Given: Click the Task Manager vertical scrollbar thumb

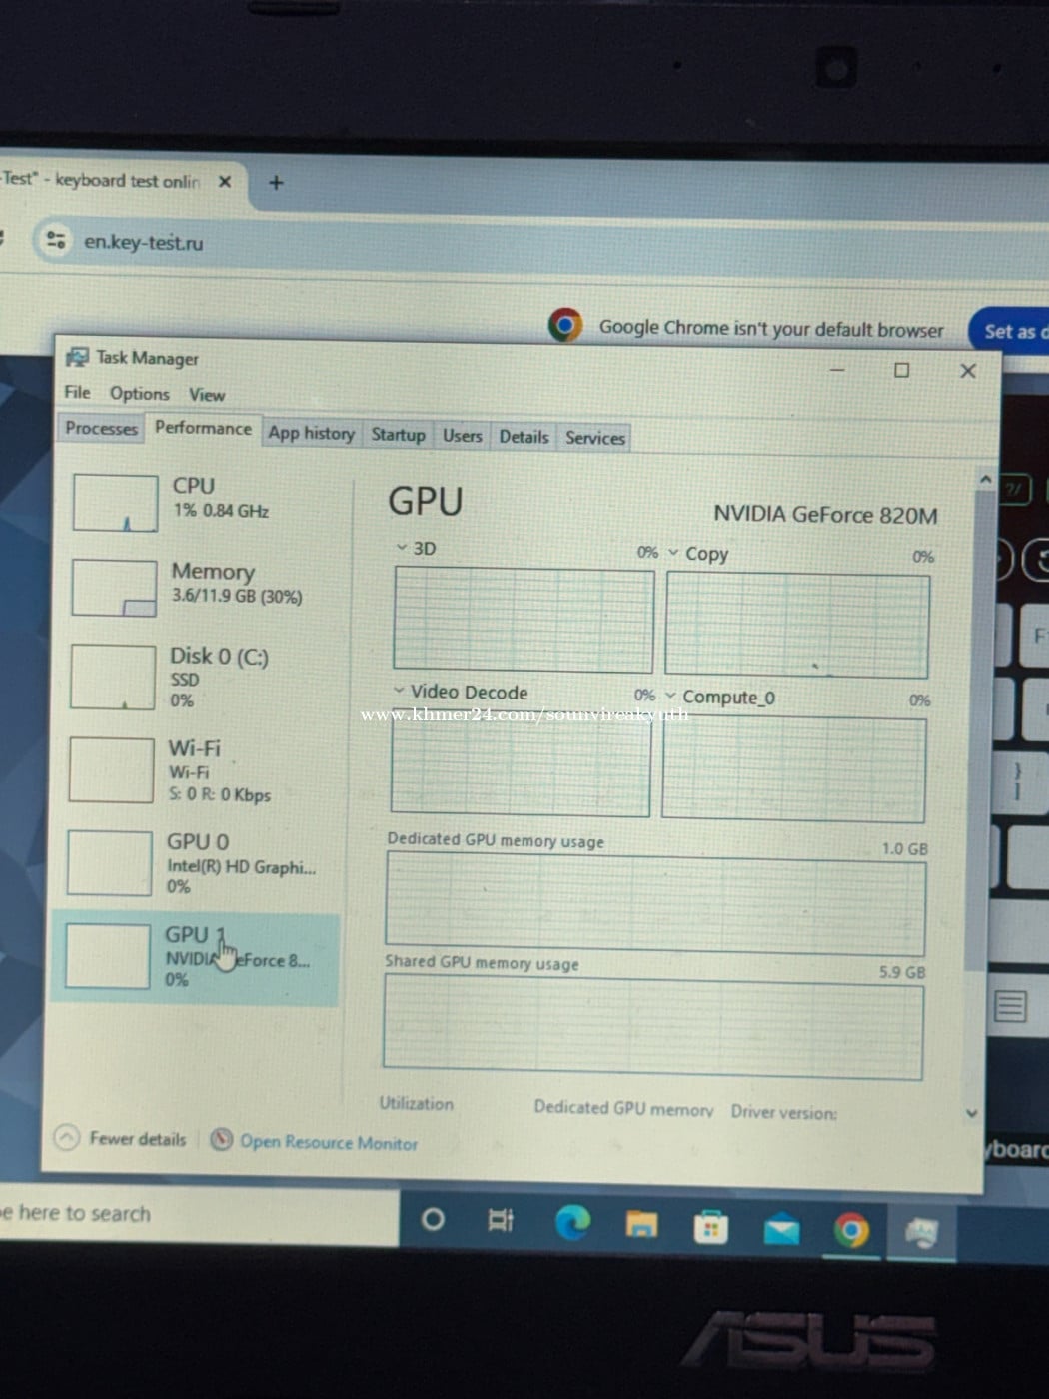Looking at the screenshot, I should pos(977,729).
